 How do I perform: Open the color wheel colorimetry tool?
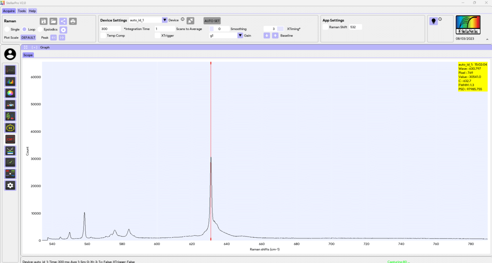tap(10, 93)
